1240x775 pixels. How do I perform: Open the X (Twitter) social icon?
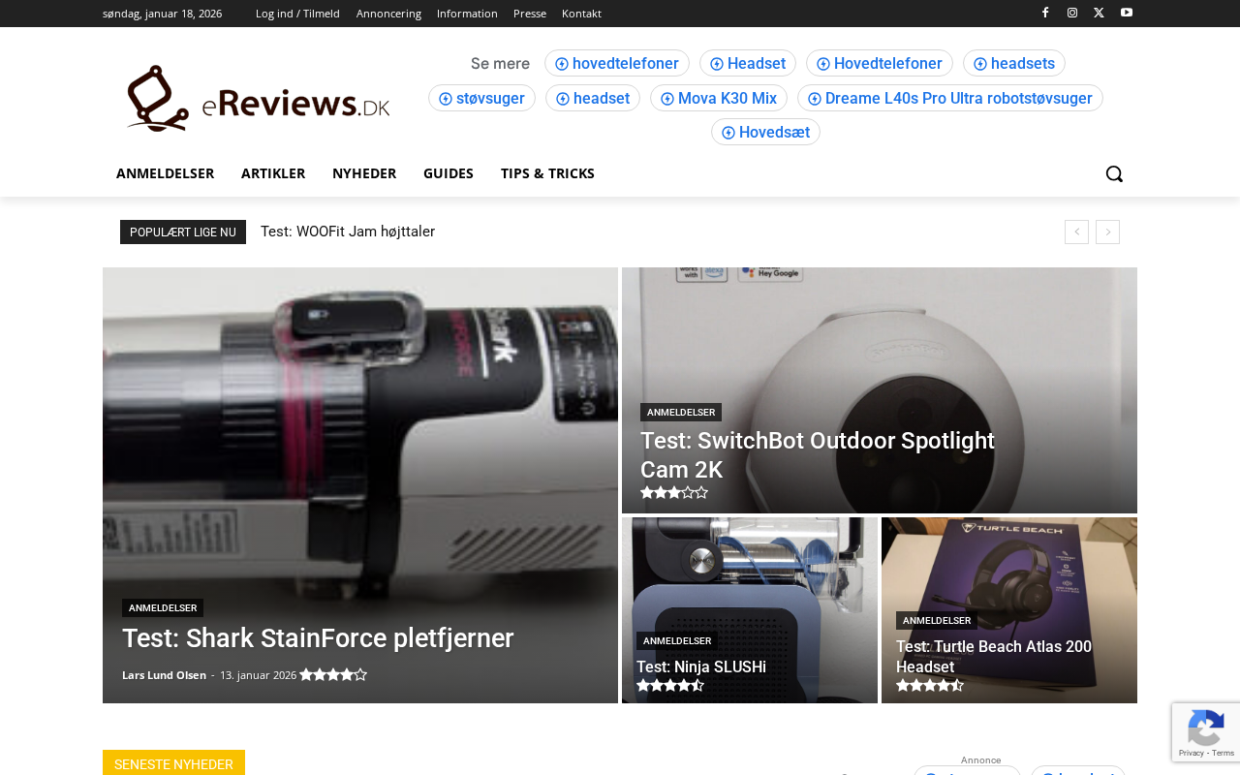coord(1099,13)
